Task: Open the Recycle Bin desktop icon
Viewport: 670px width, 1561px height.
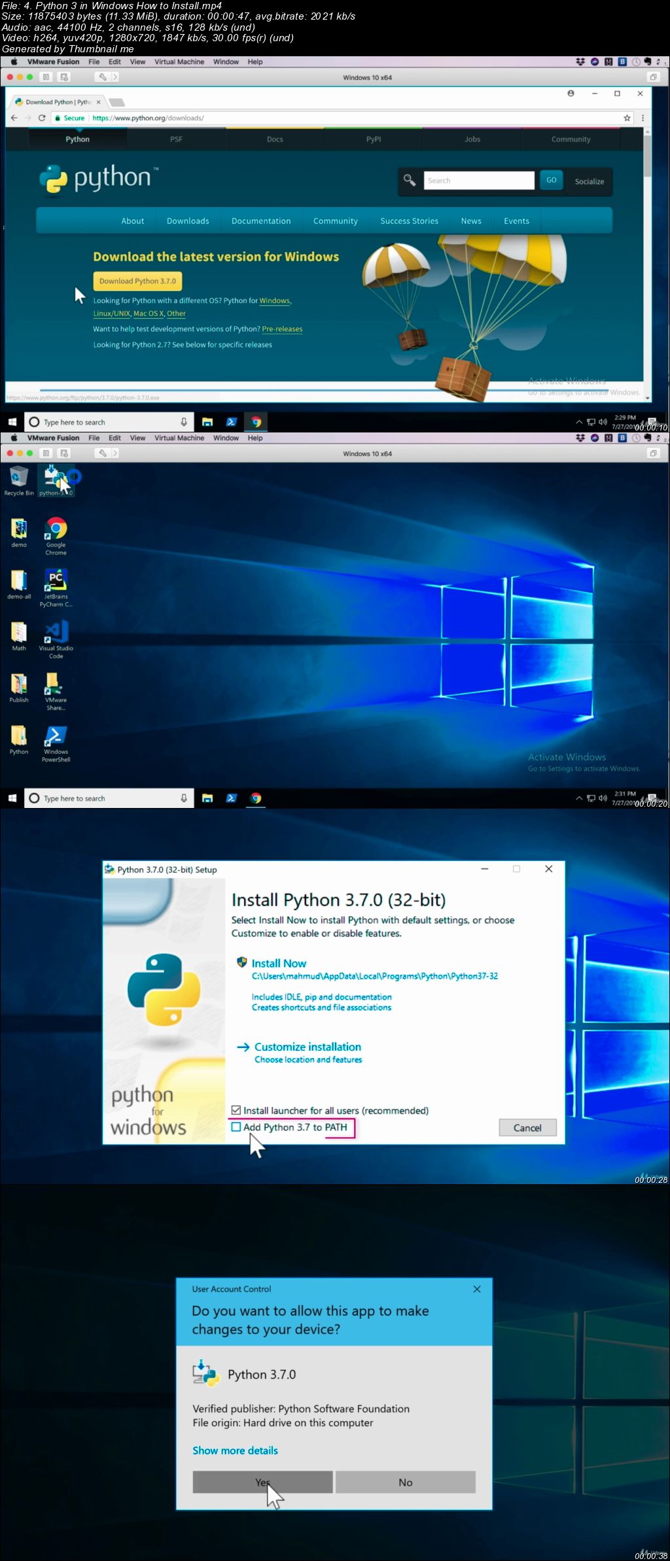Action: click(x=19, y=480)
